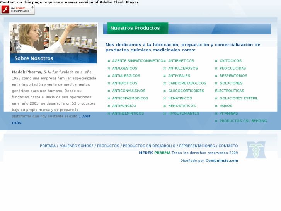Click the Nuestros Productos header tab

point(138,28)
